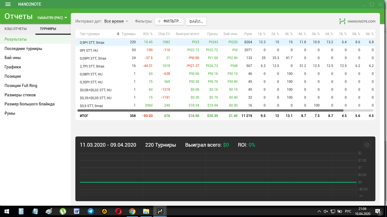Click the table horizontal scrollbar
The width and height of the screenshot is (387, 217).
coord(210,110)
